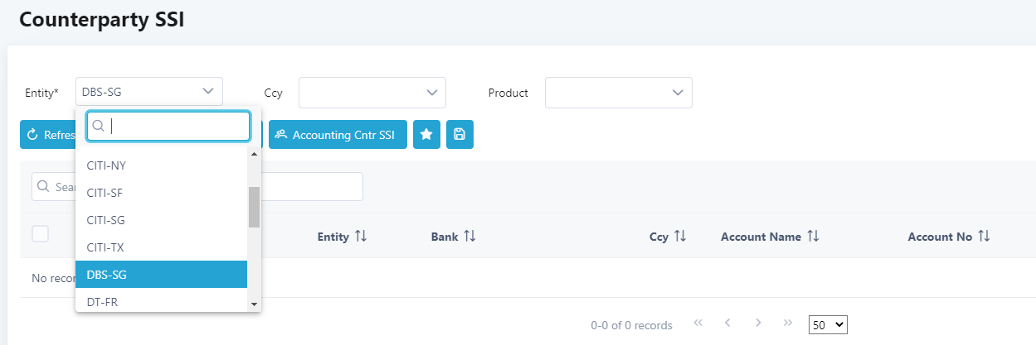Go to next page arrow
The height and width of the screenshot is (345, 1036).
(758, 323)
